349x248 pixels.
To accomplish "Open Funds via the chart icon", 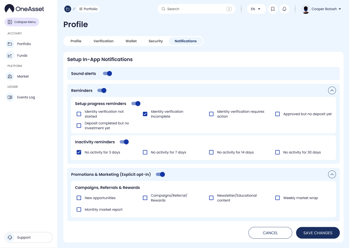I will coord(10,56).
